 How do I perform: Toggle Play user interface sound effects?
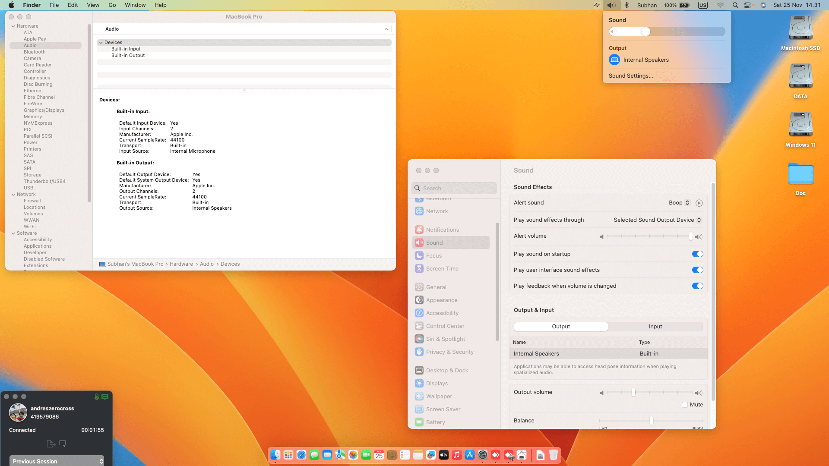point(697,270)
